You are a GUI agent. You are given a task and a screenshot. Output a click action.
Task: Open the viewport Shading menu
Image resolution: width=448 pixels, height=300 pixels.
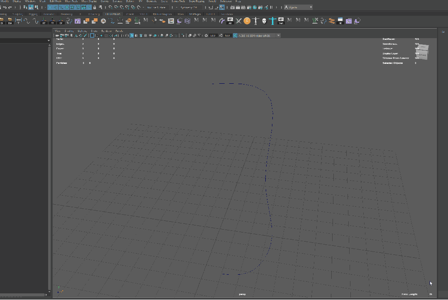tap(69, 31)
